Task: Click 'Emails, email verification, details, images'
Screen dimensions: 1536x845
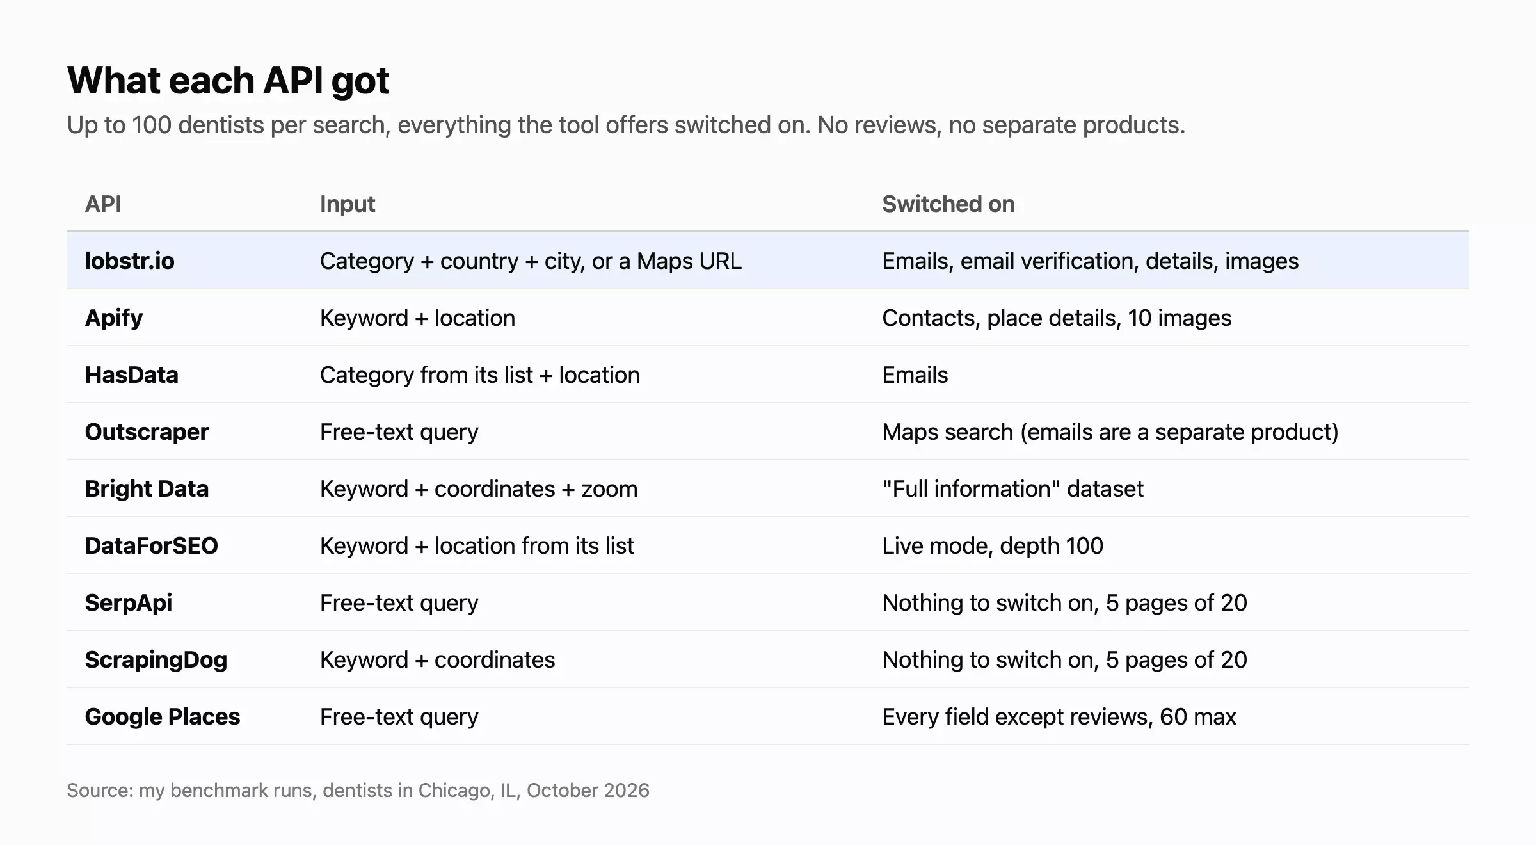Action: click(x=1091, y=261)
